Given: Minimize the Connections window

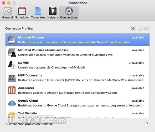Looking at the screenshot, I should (9, 3).
